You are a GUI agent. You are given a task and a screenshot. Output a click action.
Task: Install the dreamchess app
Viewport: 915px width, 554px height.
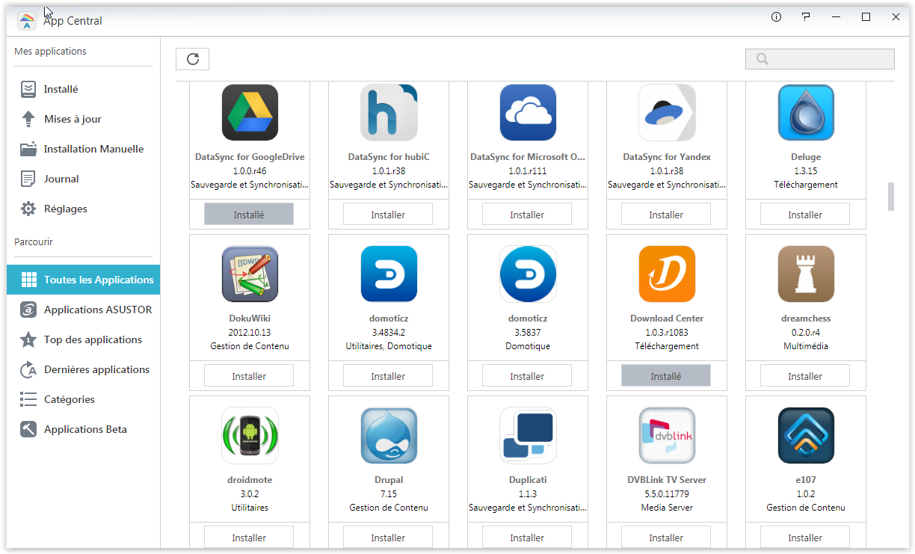point(805,376)
